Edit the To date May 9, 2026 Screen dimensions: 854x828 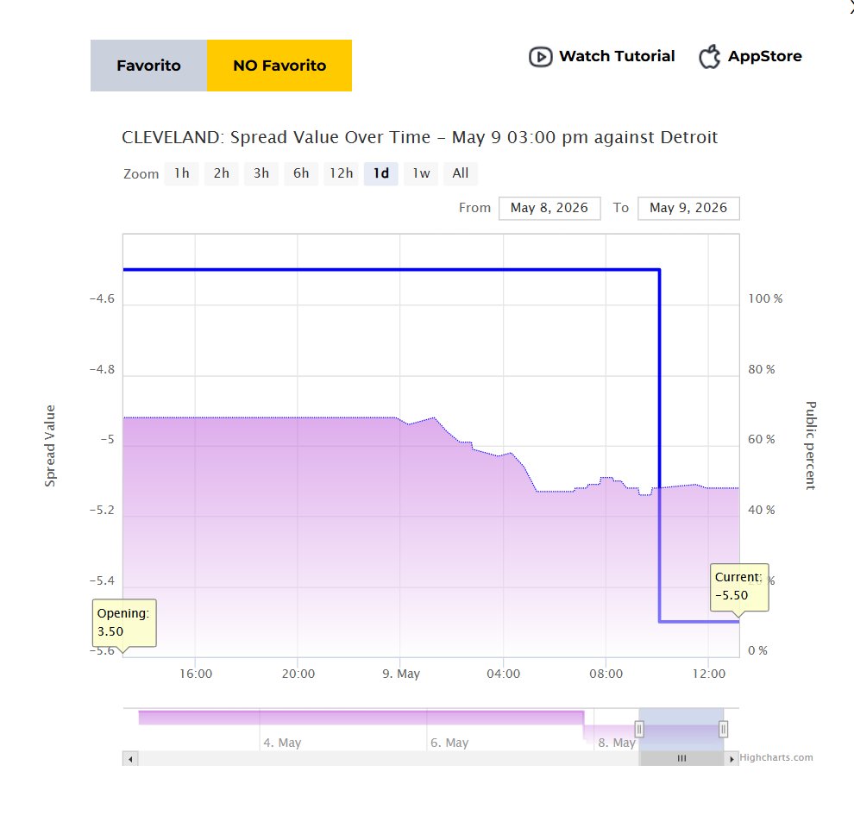click(688, 208)
